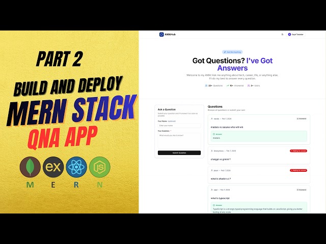Click the Answered badge on the typescript question
This screenshot has width=326, height=244.
tap(302, 190)
